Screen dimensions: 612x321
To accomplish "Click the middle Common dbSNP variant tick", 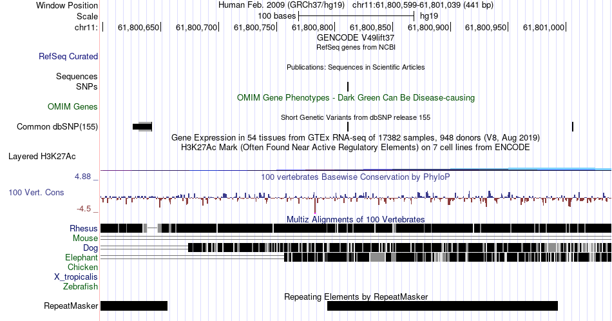I will point(348,126).
